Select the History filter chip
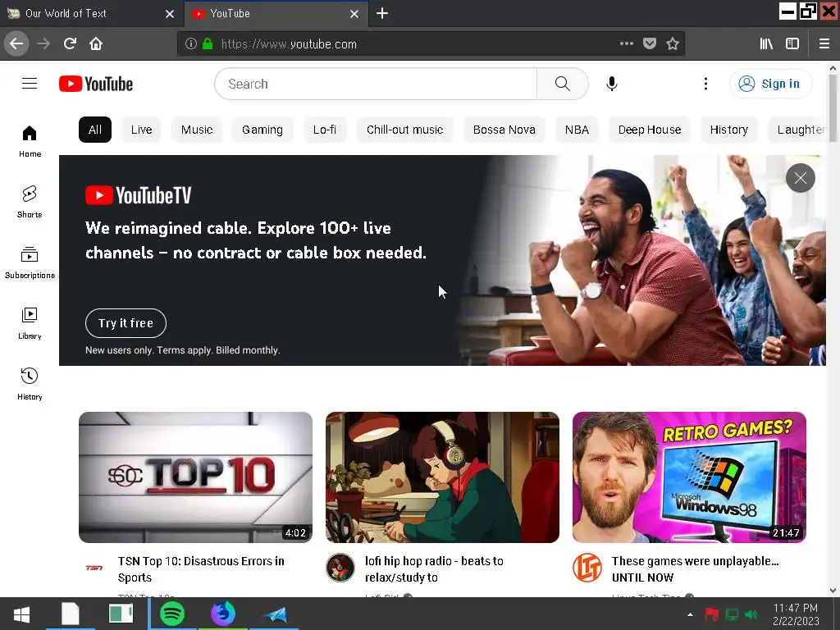This screenshot has height=630, width=840. pos(728,130)
